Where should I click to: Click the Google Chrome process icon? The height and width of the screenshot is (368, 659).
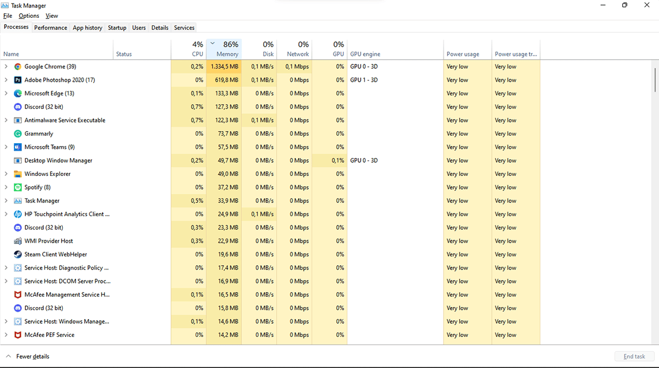(18, 67)
